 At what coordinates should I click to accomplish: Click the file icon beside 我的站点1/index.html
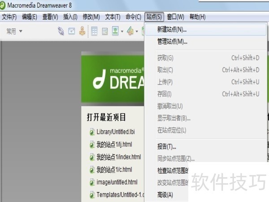pos(92,157)
